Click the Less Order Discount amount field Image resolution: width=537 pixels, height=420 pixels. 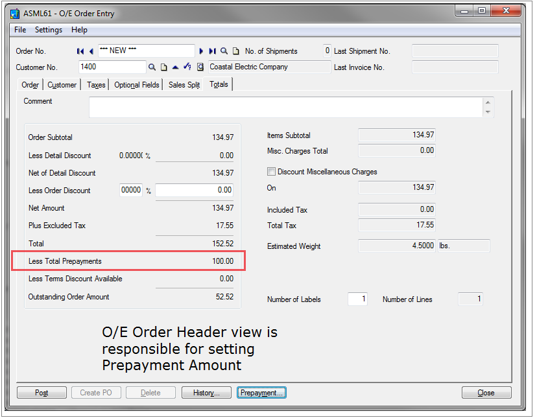tap(194, 191)
